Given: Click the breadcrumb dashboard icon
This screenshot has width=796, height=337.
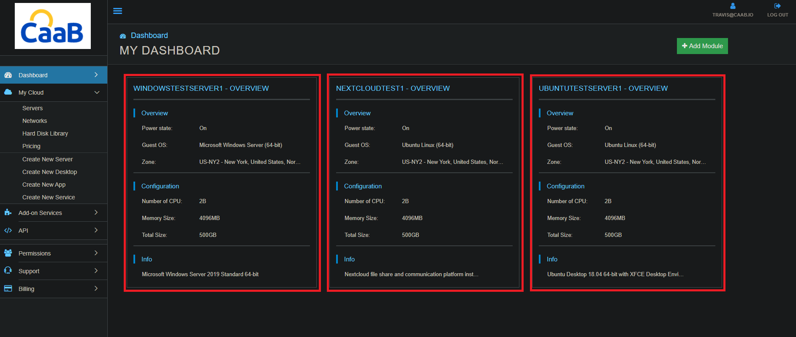Looking at the screenshot, I should (x=123, y=36).
